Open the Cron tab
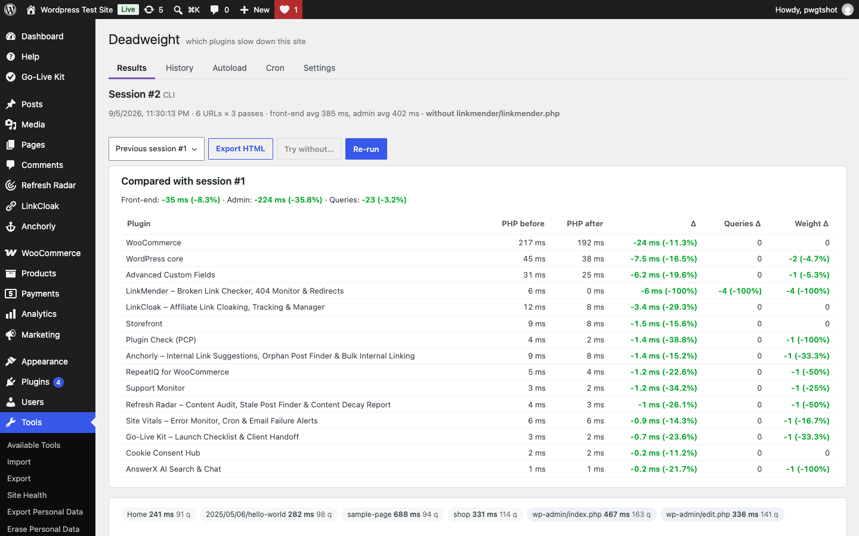Screen dimensions: 859x536 pos(275,68)
